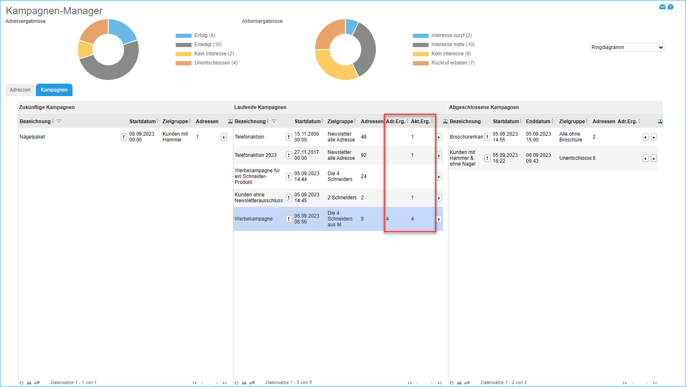
Task: Click print icon under Zukünftige Kampagnen table
Action: click(x=29, y=383)
